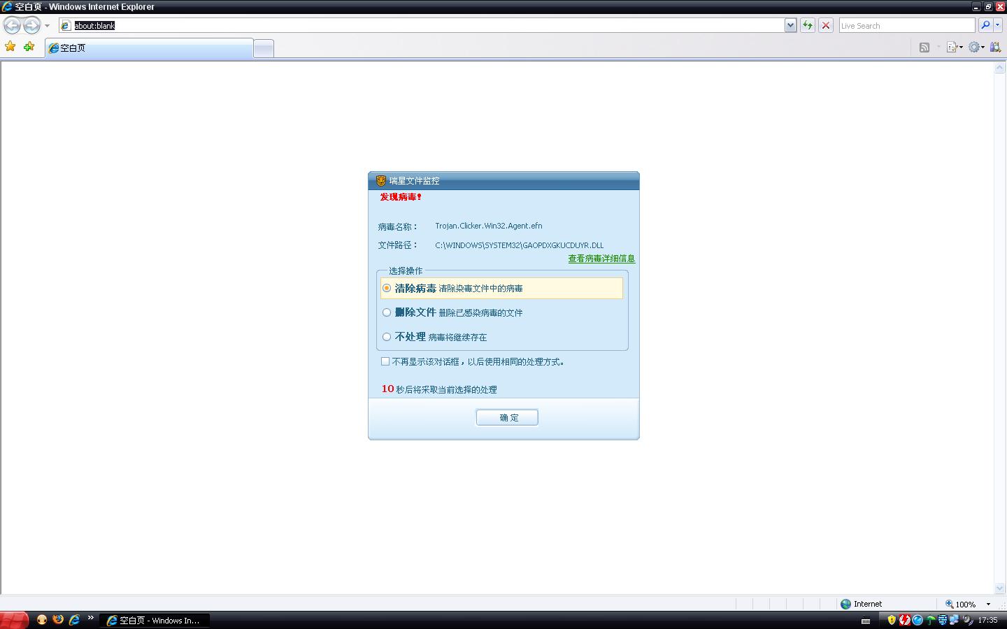The height and width of the screenshot is (629, 1007).
Task: Click the keyboard language bar icon
Action: [866, 621]
